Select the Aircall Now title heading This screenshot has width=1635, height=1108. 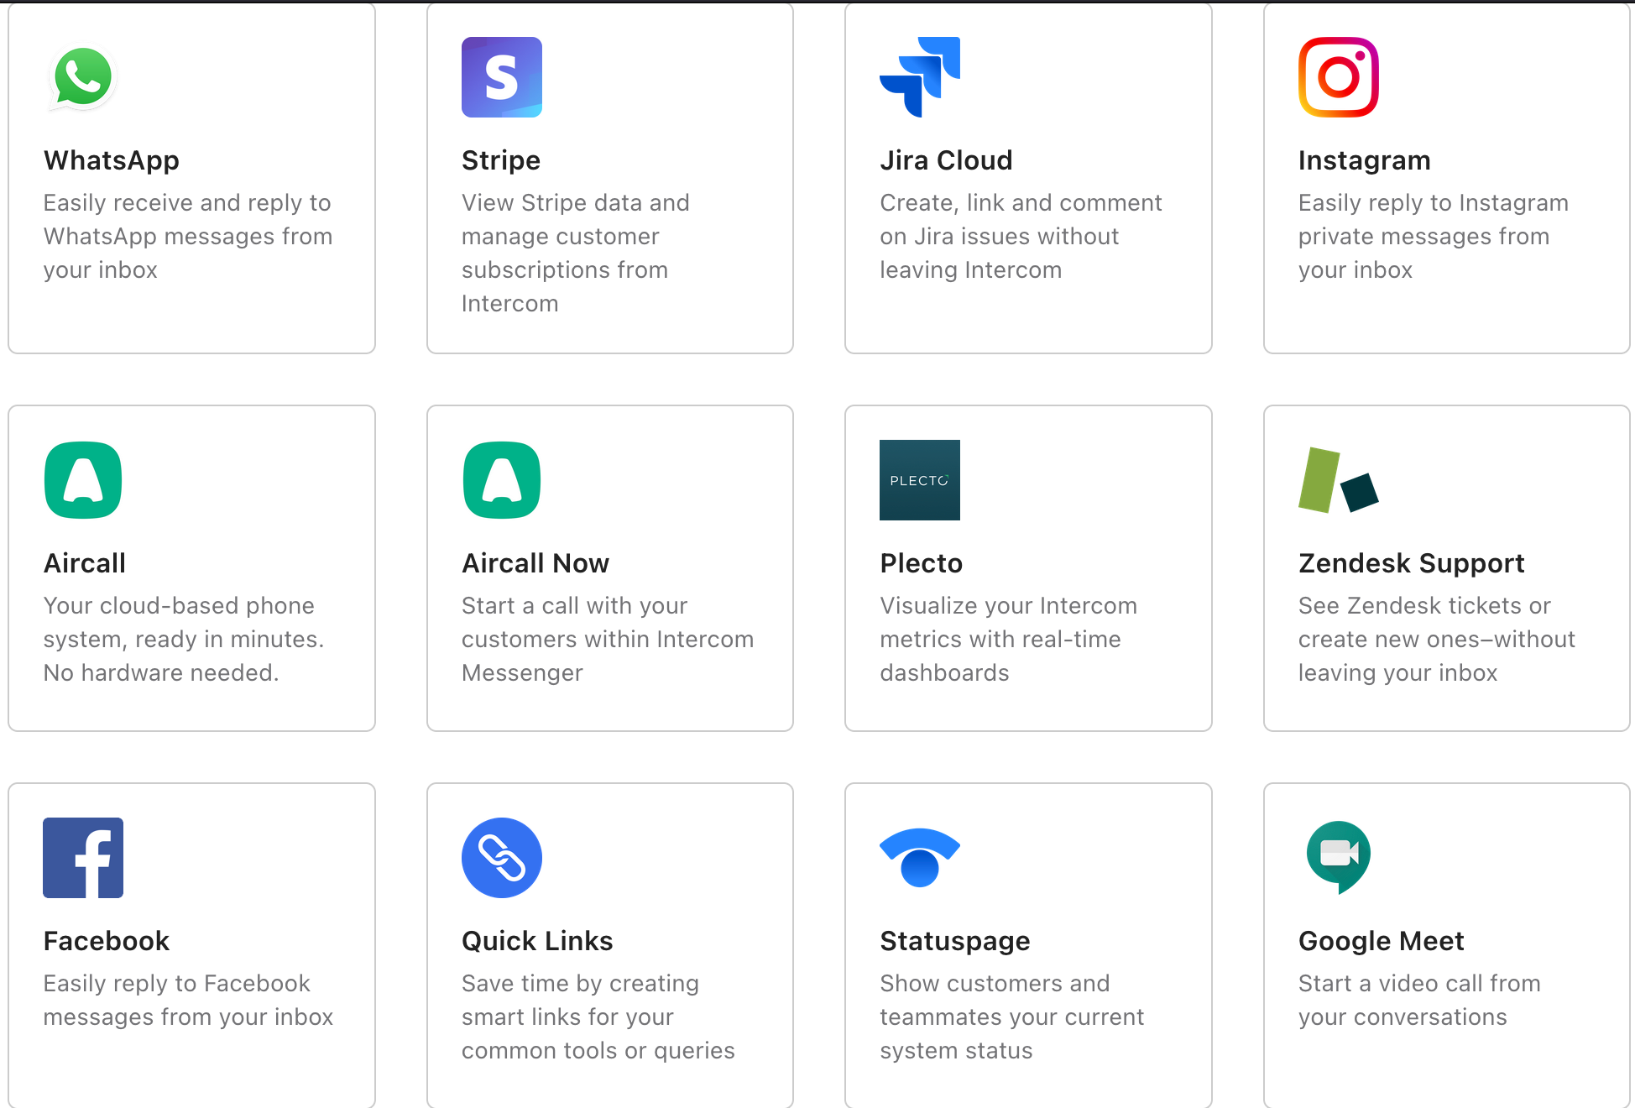click(x=535, y=563)
